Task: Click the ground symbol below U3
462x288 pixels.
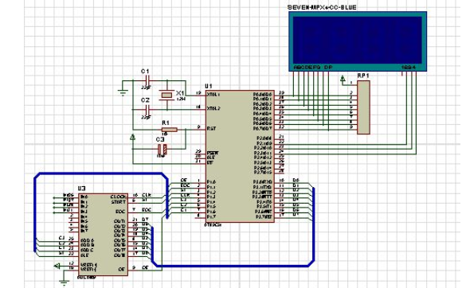Action: coord(64,282)
